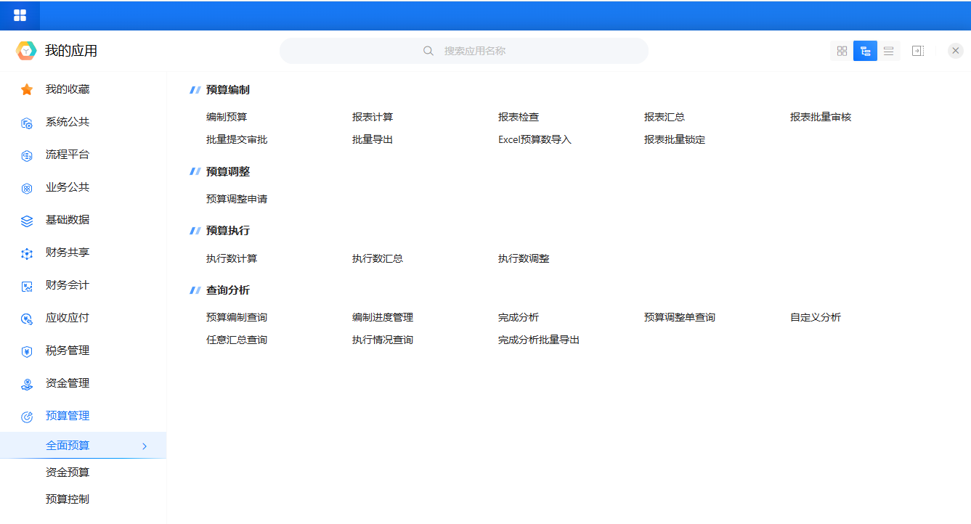
Task: Click the 资金管理 sidebar icon
Action: 27,384
